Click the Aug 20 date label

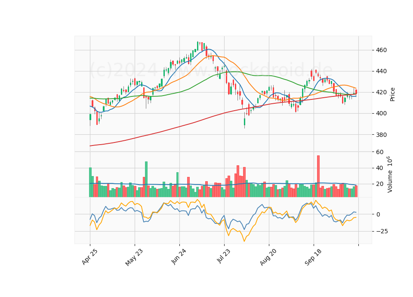pos(268,257)
